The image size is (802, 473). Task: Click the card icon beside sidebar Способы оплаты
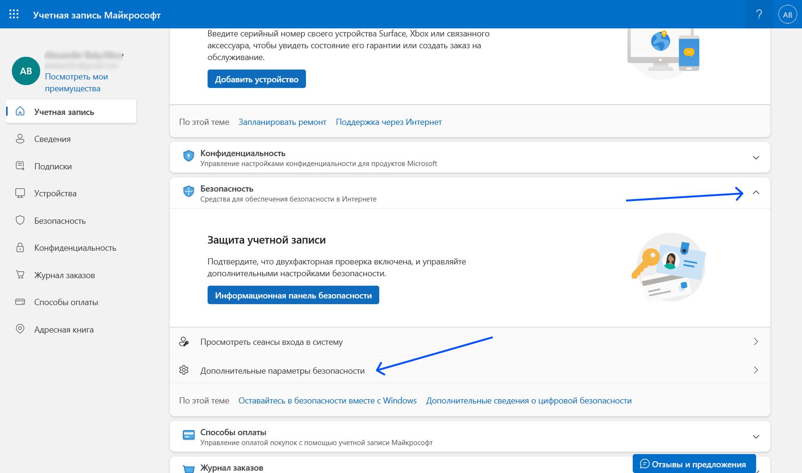click(x=20, y=302)
